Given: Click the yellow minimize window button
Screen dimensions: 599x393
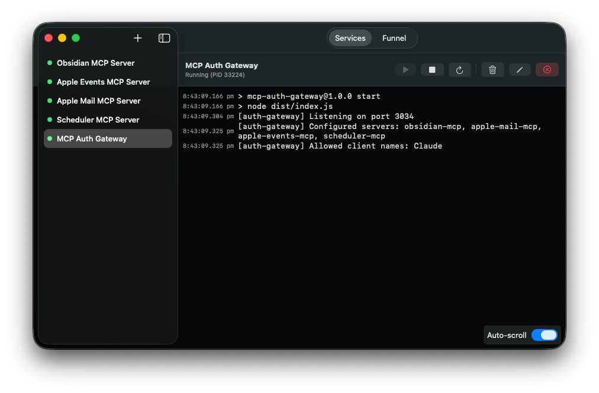Looking at the screenshot, I should click(62, 38).
